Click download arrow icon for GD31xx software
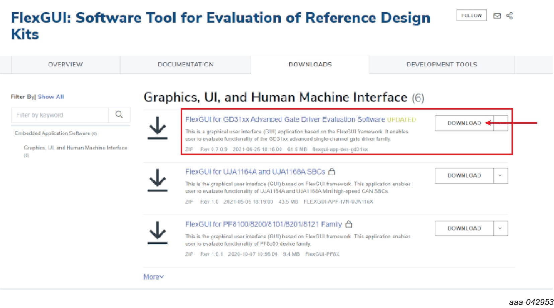Image resolution: width=554 pixels, height=308 pixels. [x=157, y=128]
